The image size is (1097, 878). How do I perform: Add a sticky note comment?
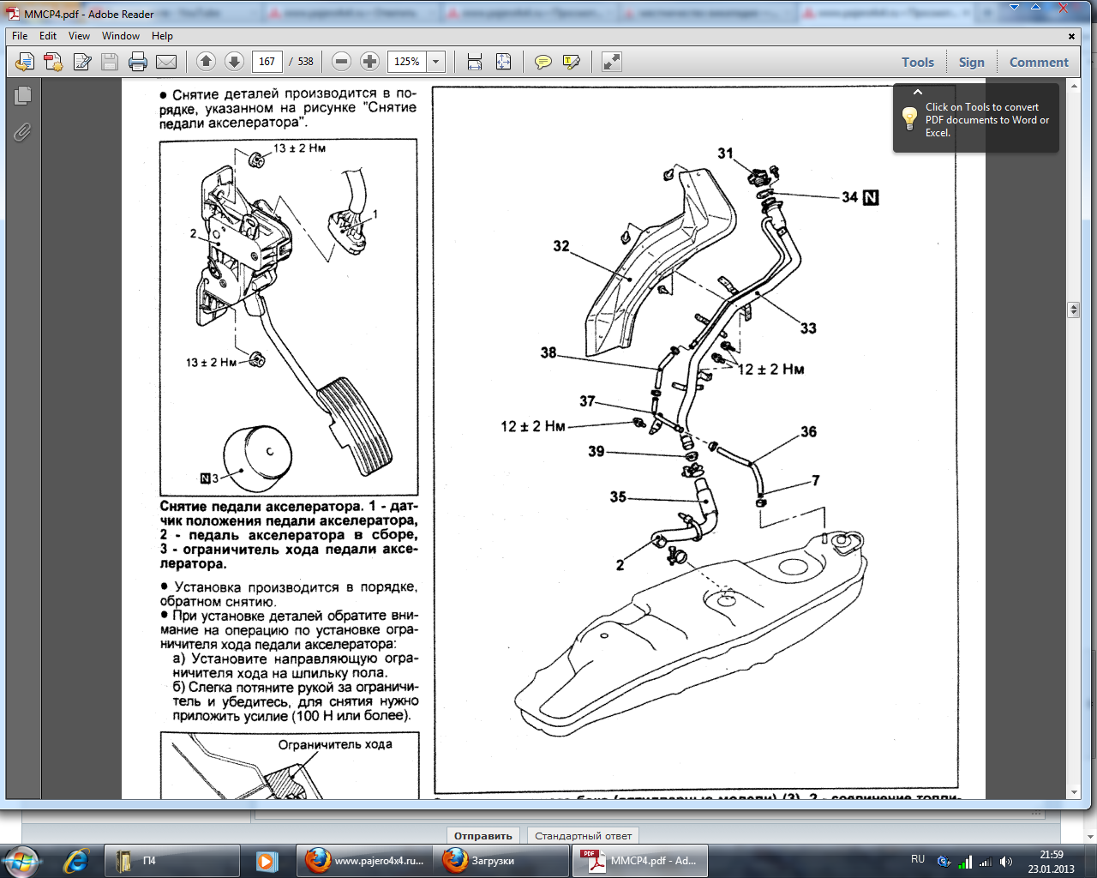(x=543, y=62)
